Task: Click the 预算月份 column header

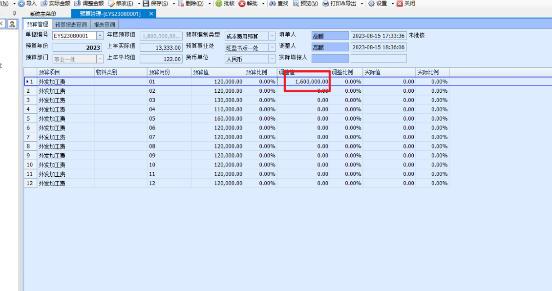Action: [170, 72]
